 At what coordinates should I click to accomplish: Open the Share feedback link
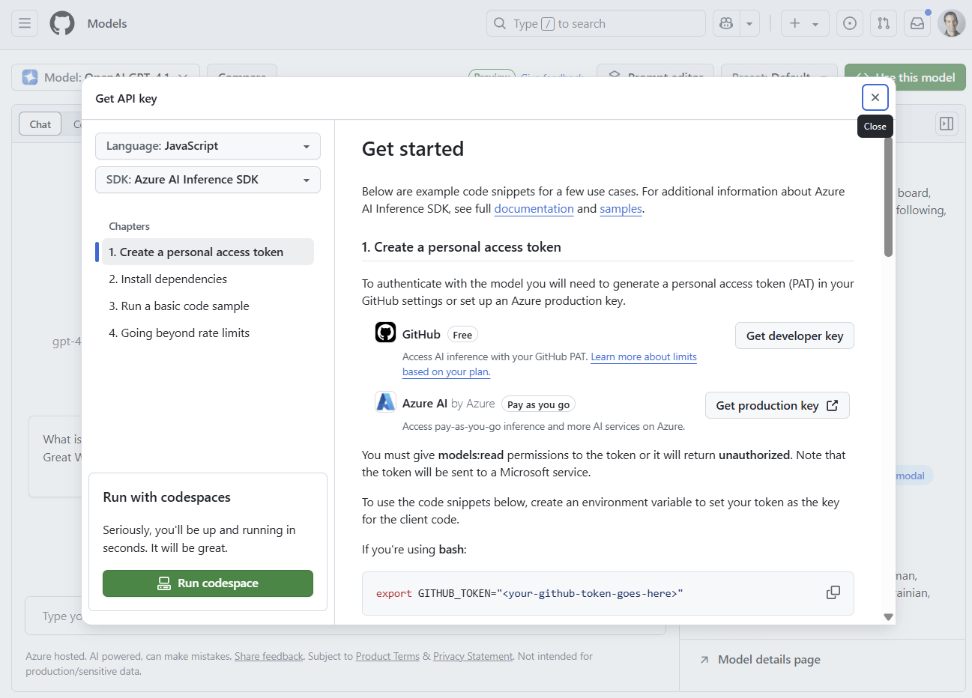[269, 656]
